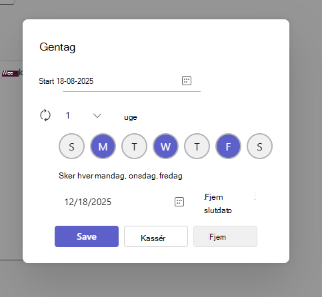Click the Fjern remove button

pyautogui.click(x=225, y=236)
